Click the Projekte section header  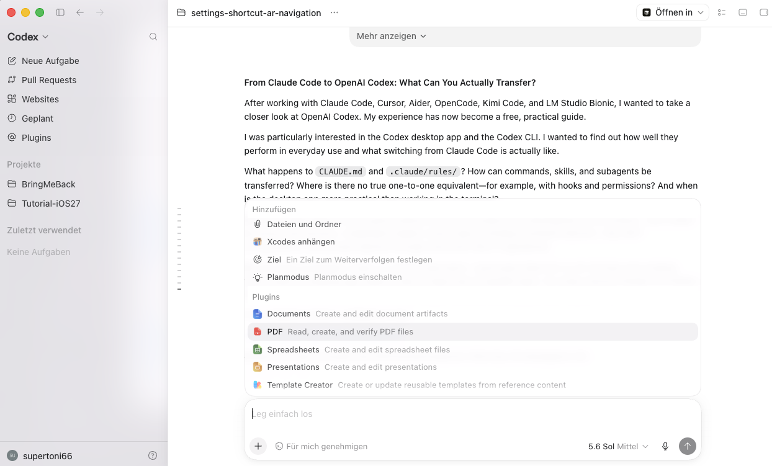pos(24,164)
